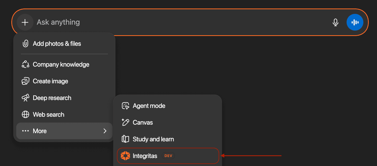The height and width of the screenshot is (166, 377).
Task: Click the paperclip icon beside Add photos & files
Action: click(25, 43)
